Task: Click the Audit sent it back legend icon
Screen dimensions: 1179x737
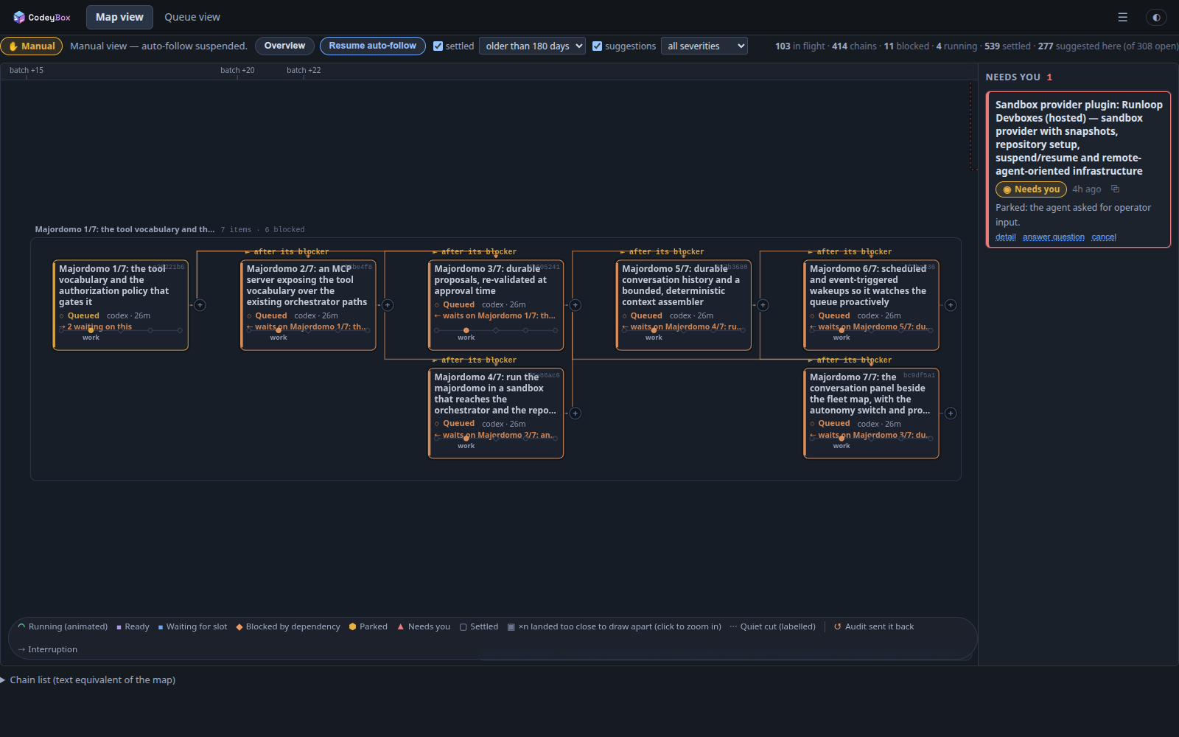Action: pos(837,626)
